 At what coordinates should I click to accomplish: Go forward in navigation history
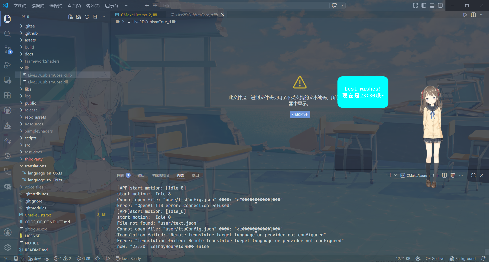[155, 5]
